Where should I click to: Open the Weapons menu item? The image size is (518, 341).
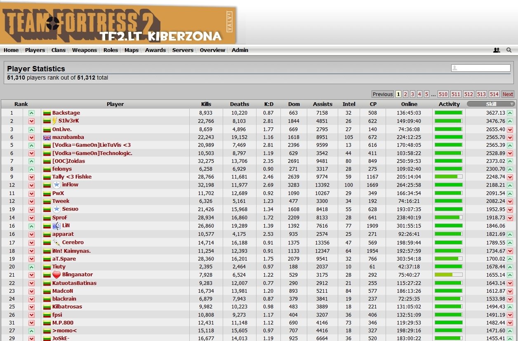tap(85, 50)
